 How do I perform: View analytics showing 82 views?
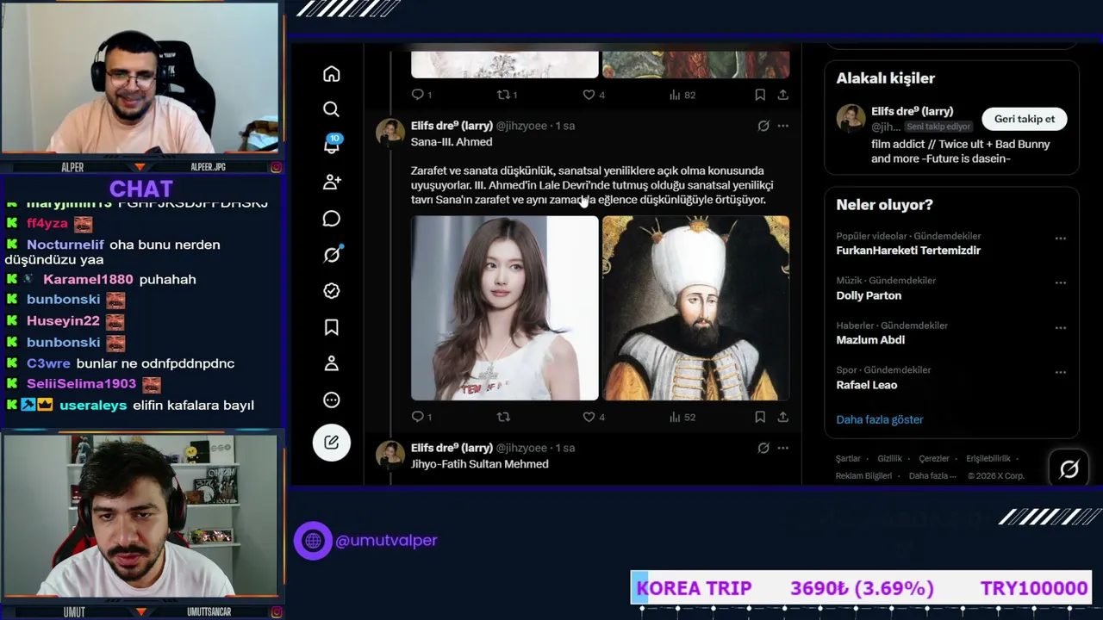[682, 95]
